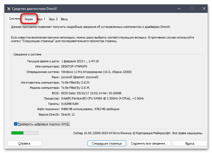The height and width of the screenshot is (153, 212).
Task: Click the 8192MB RAM value
Action: (x=70, y=104)
